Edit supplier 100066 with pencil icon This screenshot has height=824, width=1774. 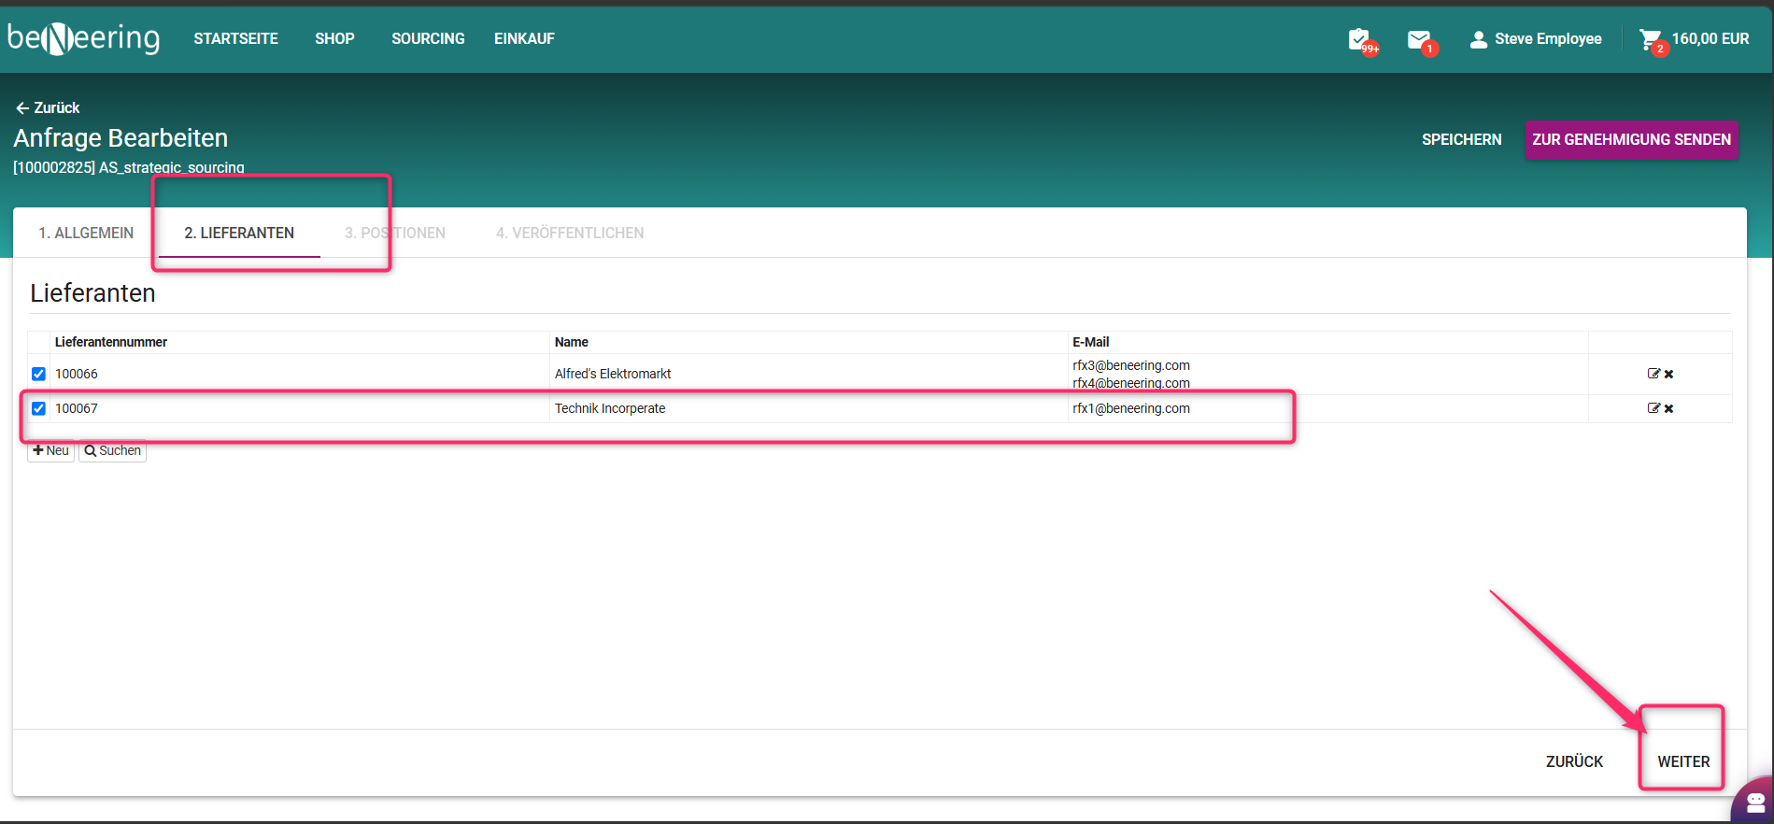pyautogui.click(x=1653, y=374)
